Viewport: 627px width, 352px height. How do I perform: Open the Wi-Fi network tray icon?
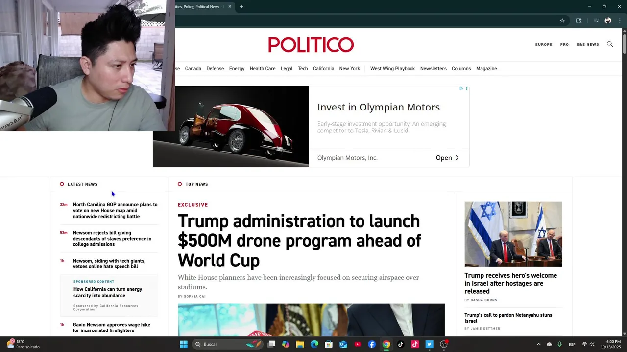(584, 344)
